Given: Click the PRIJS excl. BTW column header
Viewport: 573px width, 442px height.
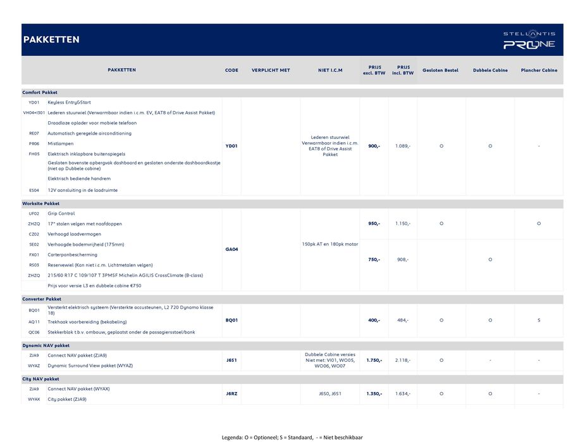Looking at the screenshot, I should 374,70.
